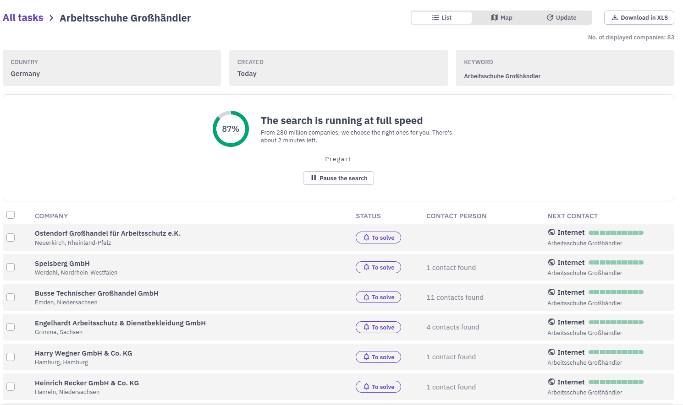Click '1 contact found' for Heinrich Recker
683x405 pixels.
[451, 387]
